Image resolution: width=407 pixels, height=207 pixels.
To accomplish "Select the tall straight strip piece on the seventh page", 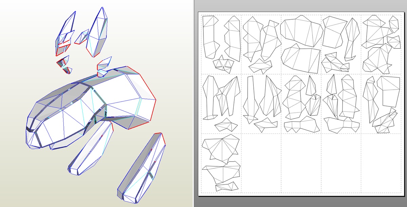I will coord(251,98).
